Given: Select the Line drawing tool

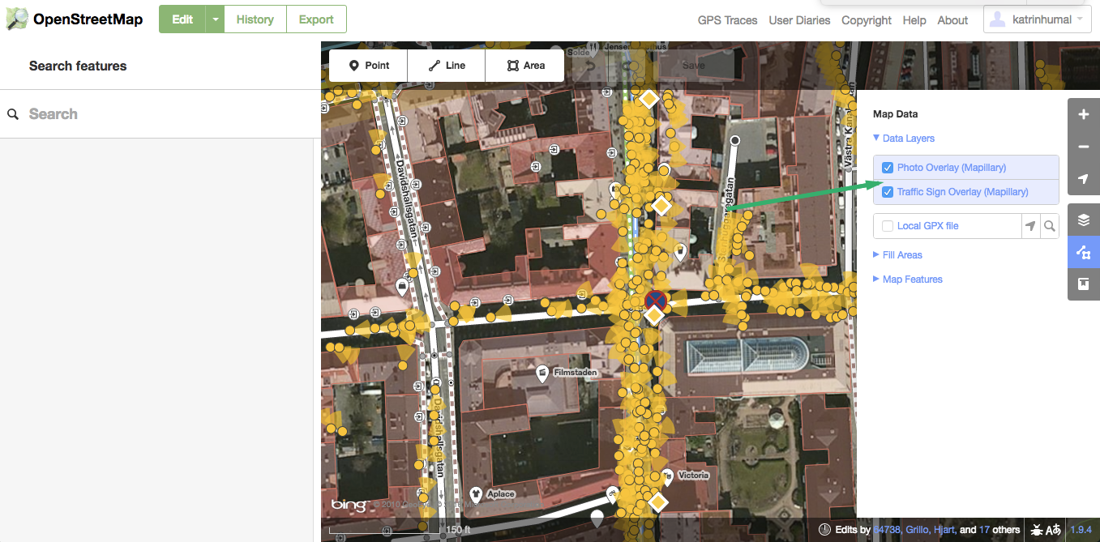Looking at the screenshot, I should 446,65.
